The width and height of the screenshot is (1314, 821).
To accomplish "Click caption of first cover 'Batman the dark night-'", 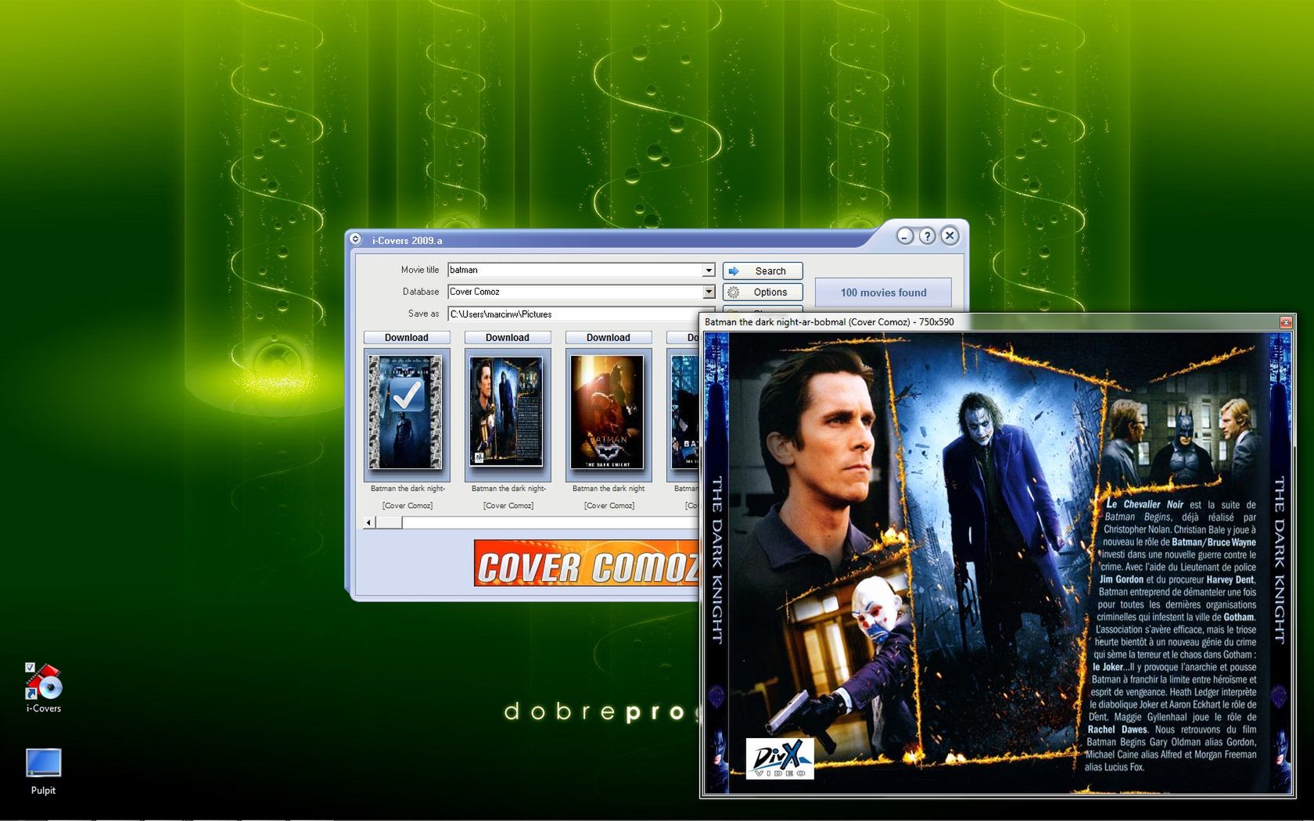I will tap(407, 489).
